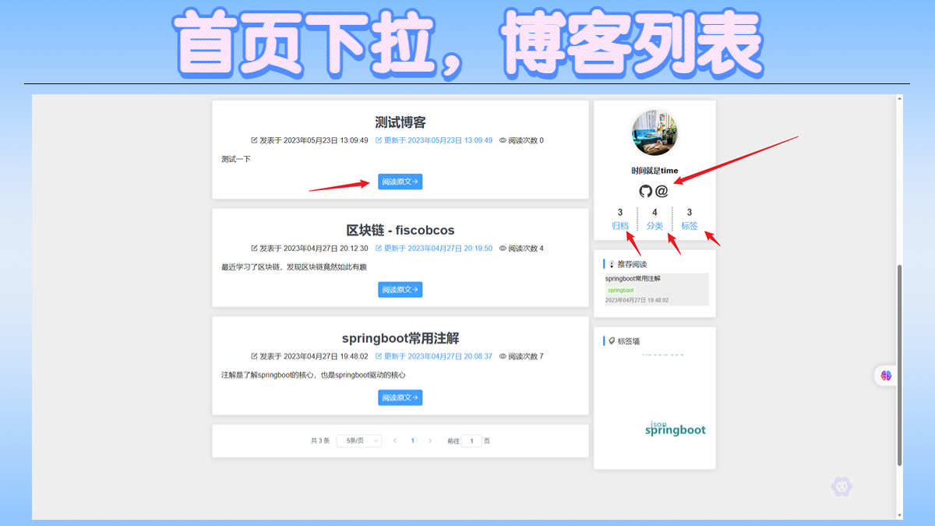Click the 更新于 2023年04月27日 20:08:37 timestamp
The width and height of the screenshot is (935, 526).
(x=438, y=356)
